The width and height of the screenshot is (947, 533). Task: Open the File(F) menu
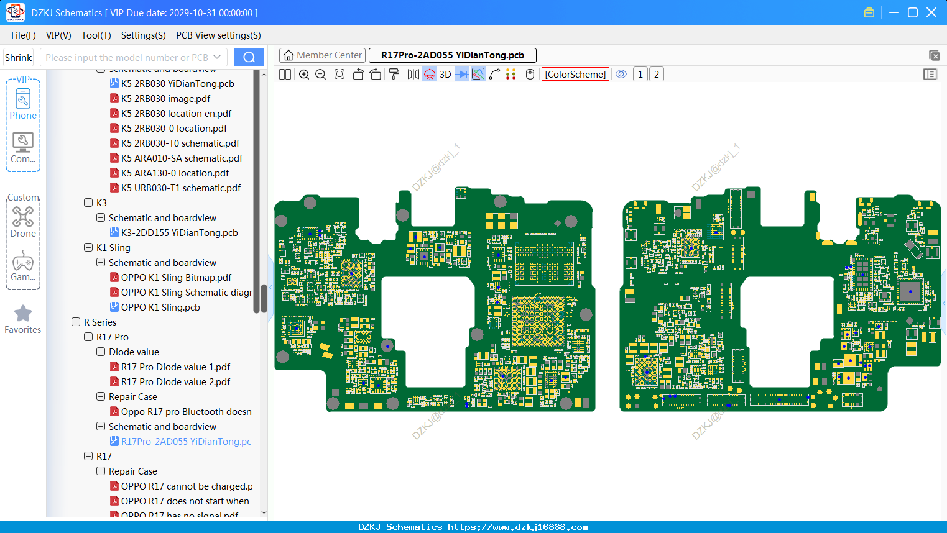coord(24,35)
